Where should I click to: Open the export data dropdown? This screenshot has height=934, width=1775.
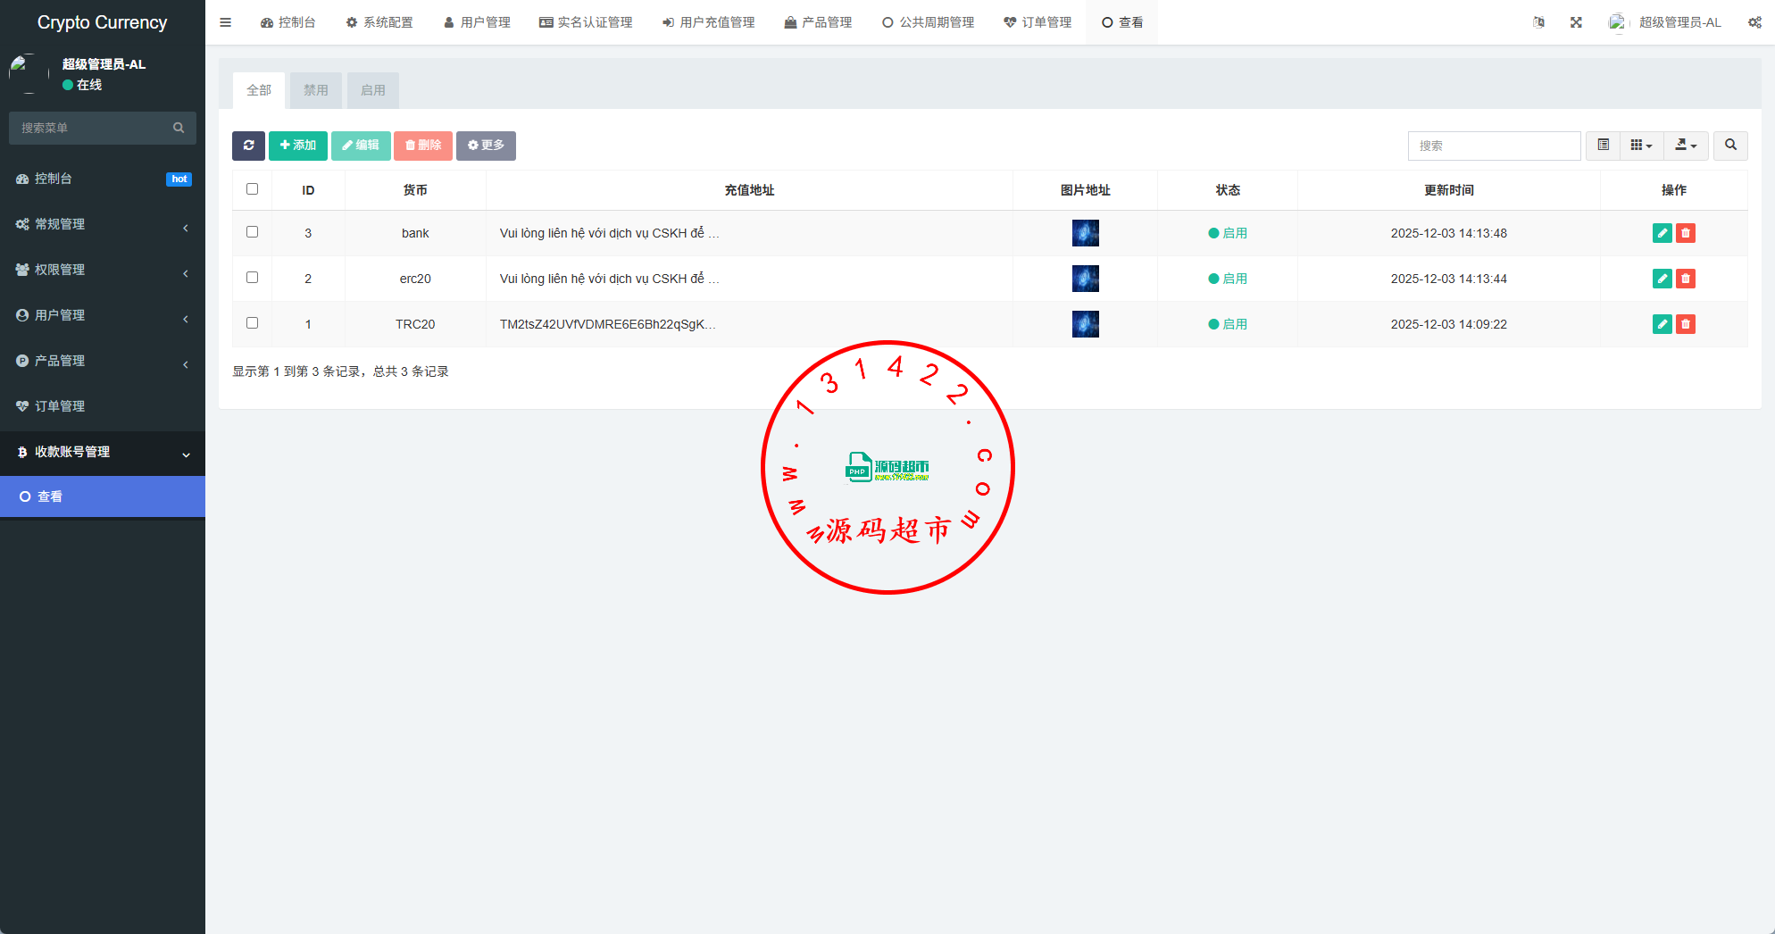[1686, 146]
